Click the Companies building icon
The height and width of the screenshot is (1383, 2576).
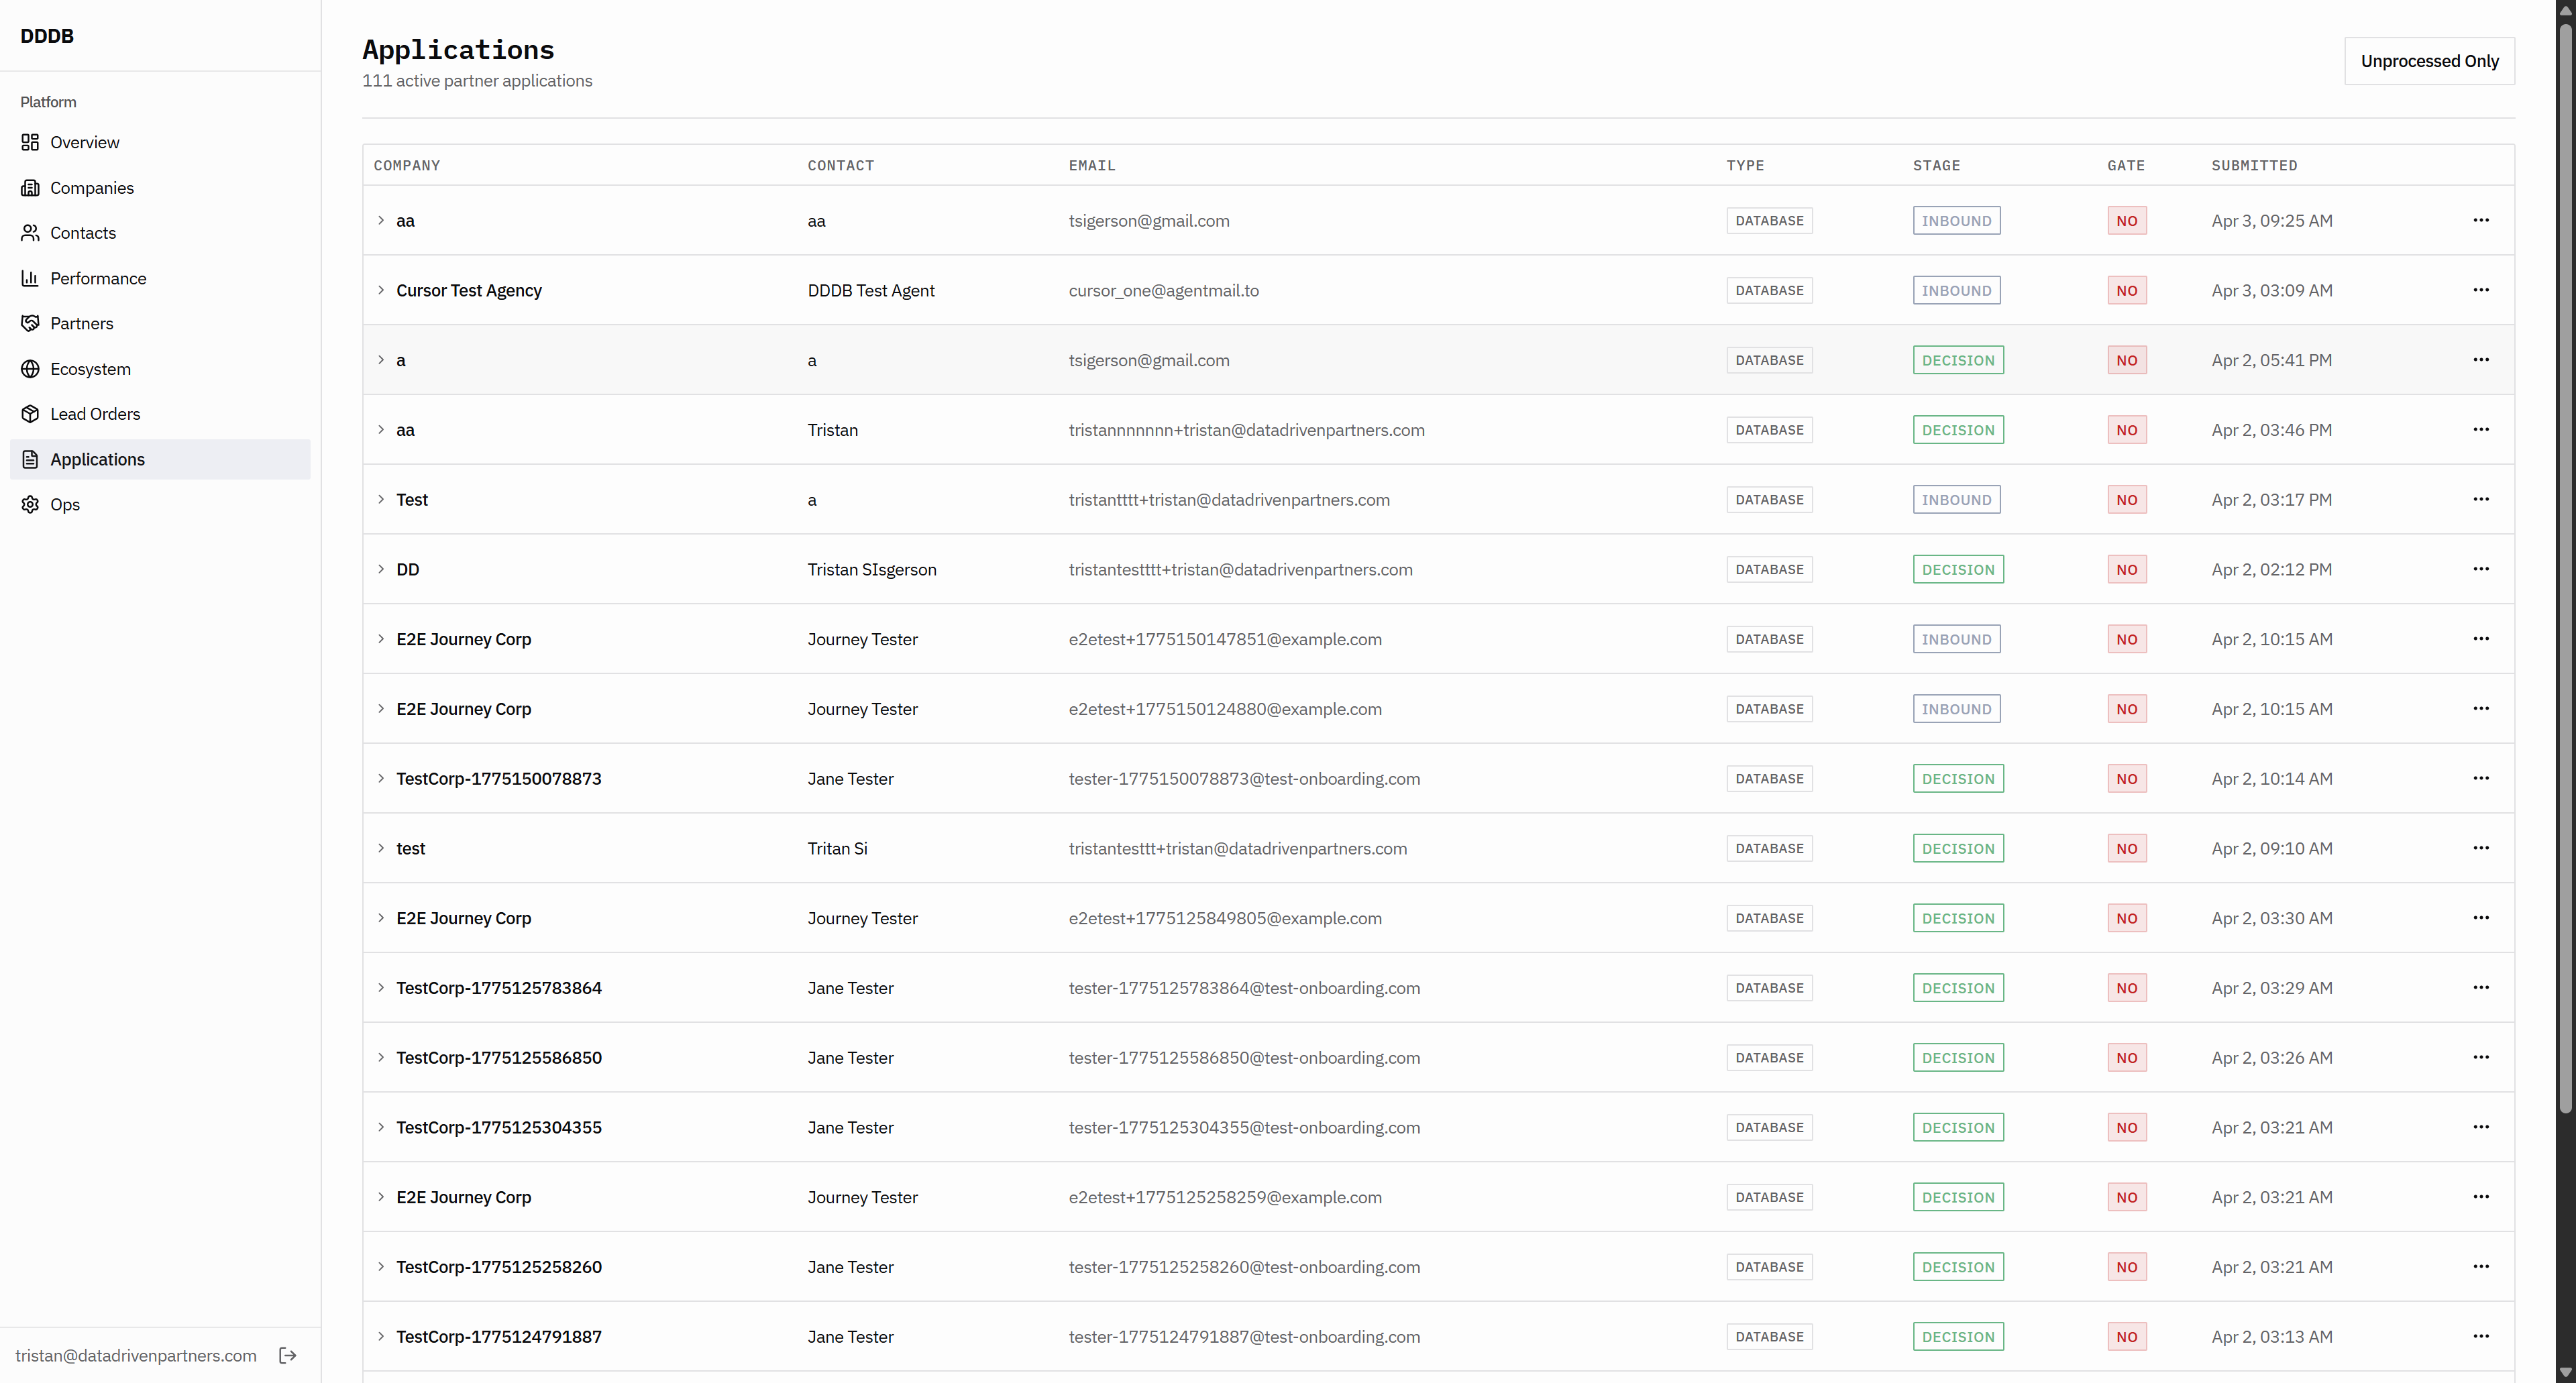click(x=30, y=188)
